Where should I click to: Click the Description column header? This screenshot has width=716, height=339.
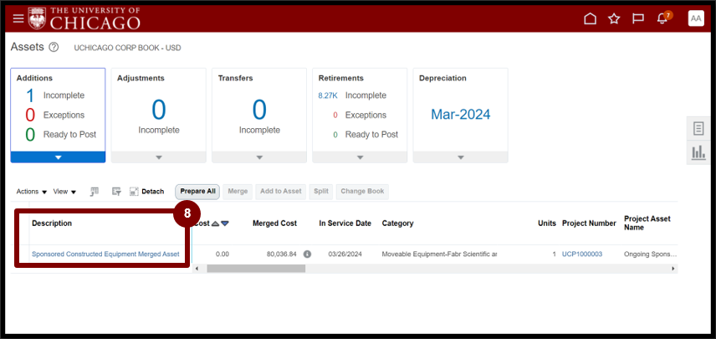pos(52,223)
